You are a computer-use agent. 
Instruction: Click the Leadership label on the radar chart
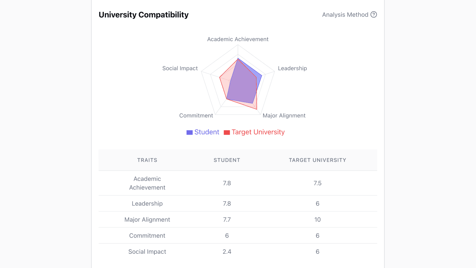[x=292, y=68]
